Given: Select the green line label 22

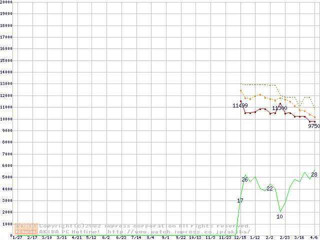Looking at the screenshot, I should (269, 188).
